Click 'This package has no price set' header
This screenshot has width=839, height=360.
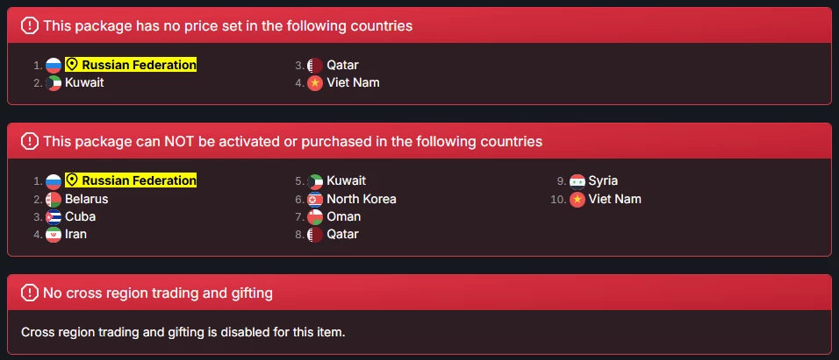[x=227, y=26]
